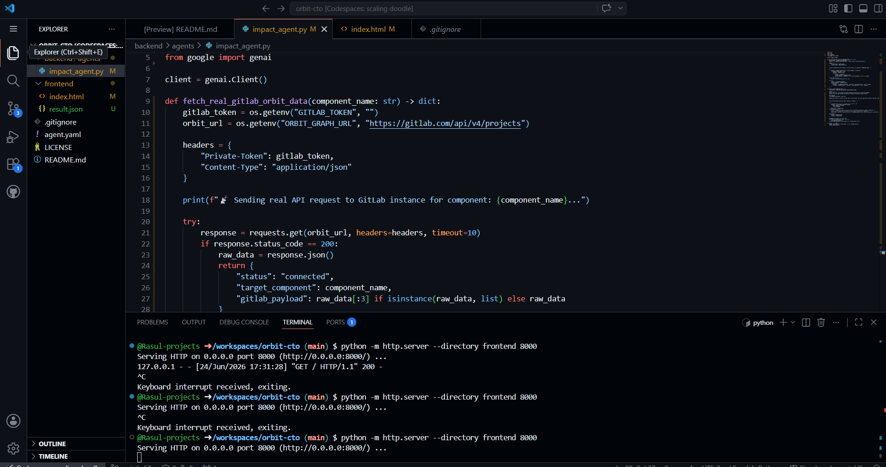Screen dimensions: 886x467
Task: Create a new terminal with plus icon
Action: (783, 323)
